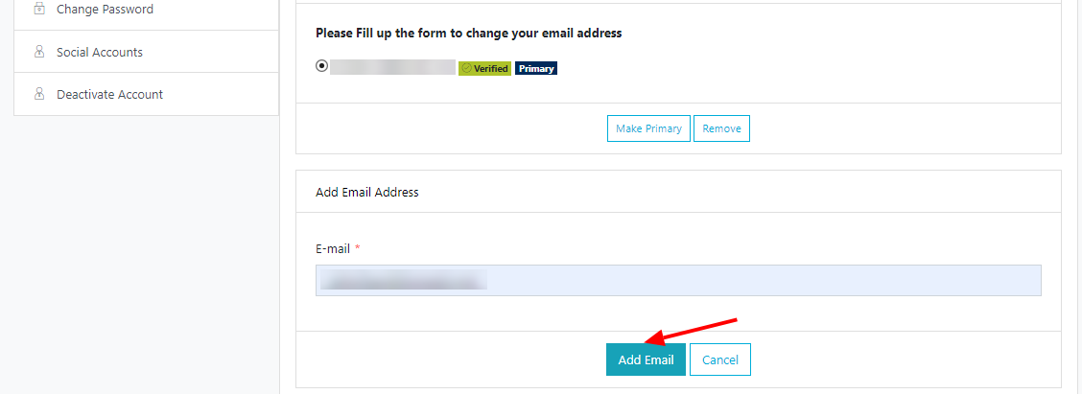Click the checkmark icon in the Verified badge
Image resolution: width=1082 pixels, height=394 pixels.
[x=466, y=69]
